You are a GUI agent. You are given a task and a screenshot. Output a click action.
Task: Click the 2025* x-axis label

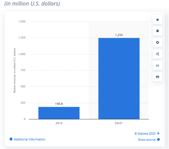119,123
